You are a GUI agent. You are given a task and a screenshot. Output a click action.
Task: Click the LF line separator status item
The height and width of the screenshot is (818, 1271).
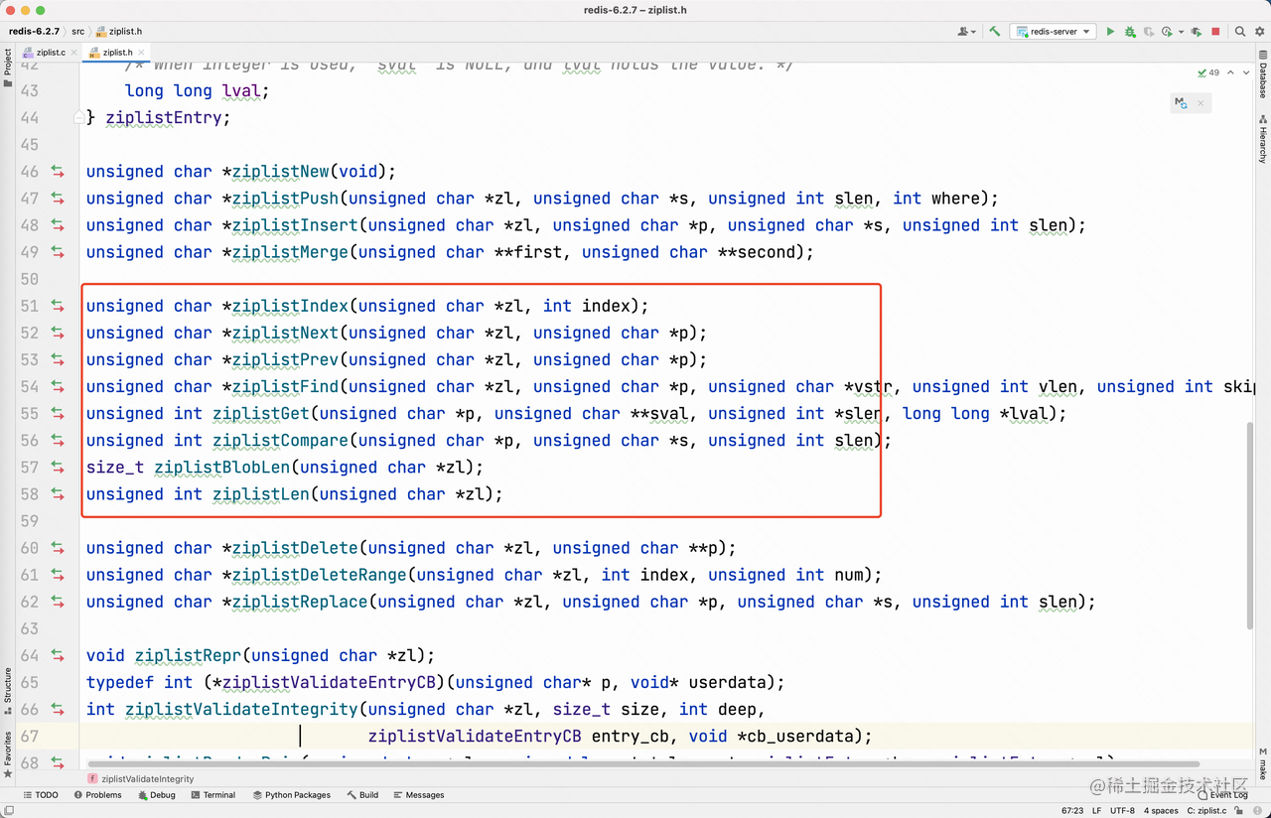1098,811
